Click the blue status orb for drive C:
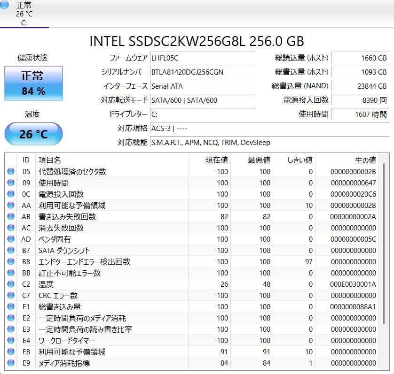This screenshot has height=374, width=394. pos(6,5)
